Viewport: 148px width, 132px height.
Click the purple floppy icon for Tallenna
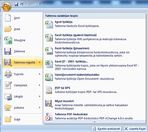[x=8, y=51]
